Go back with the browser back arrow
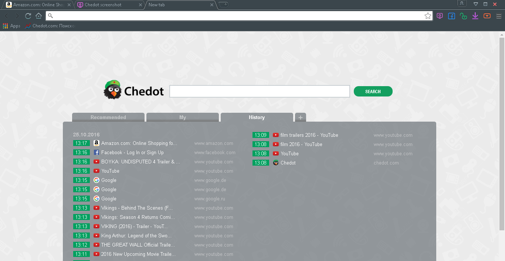 pyautogui.click(x=6, y=16)
